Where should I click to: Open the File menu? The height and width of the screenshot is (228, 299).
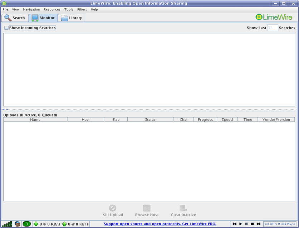[x=5, y=9]
